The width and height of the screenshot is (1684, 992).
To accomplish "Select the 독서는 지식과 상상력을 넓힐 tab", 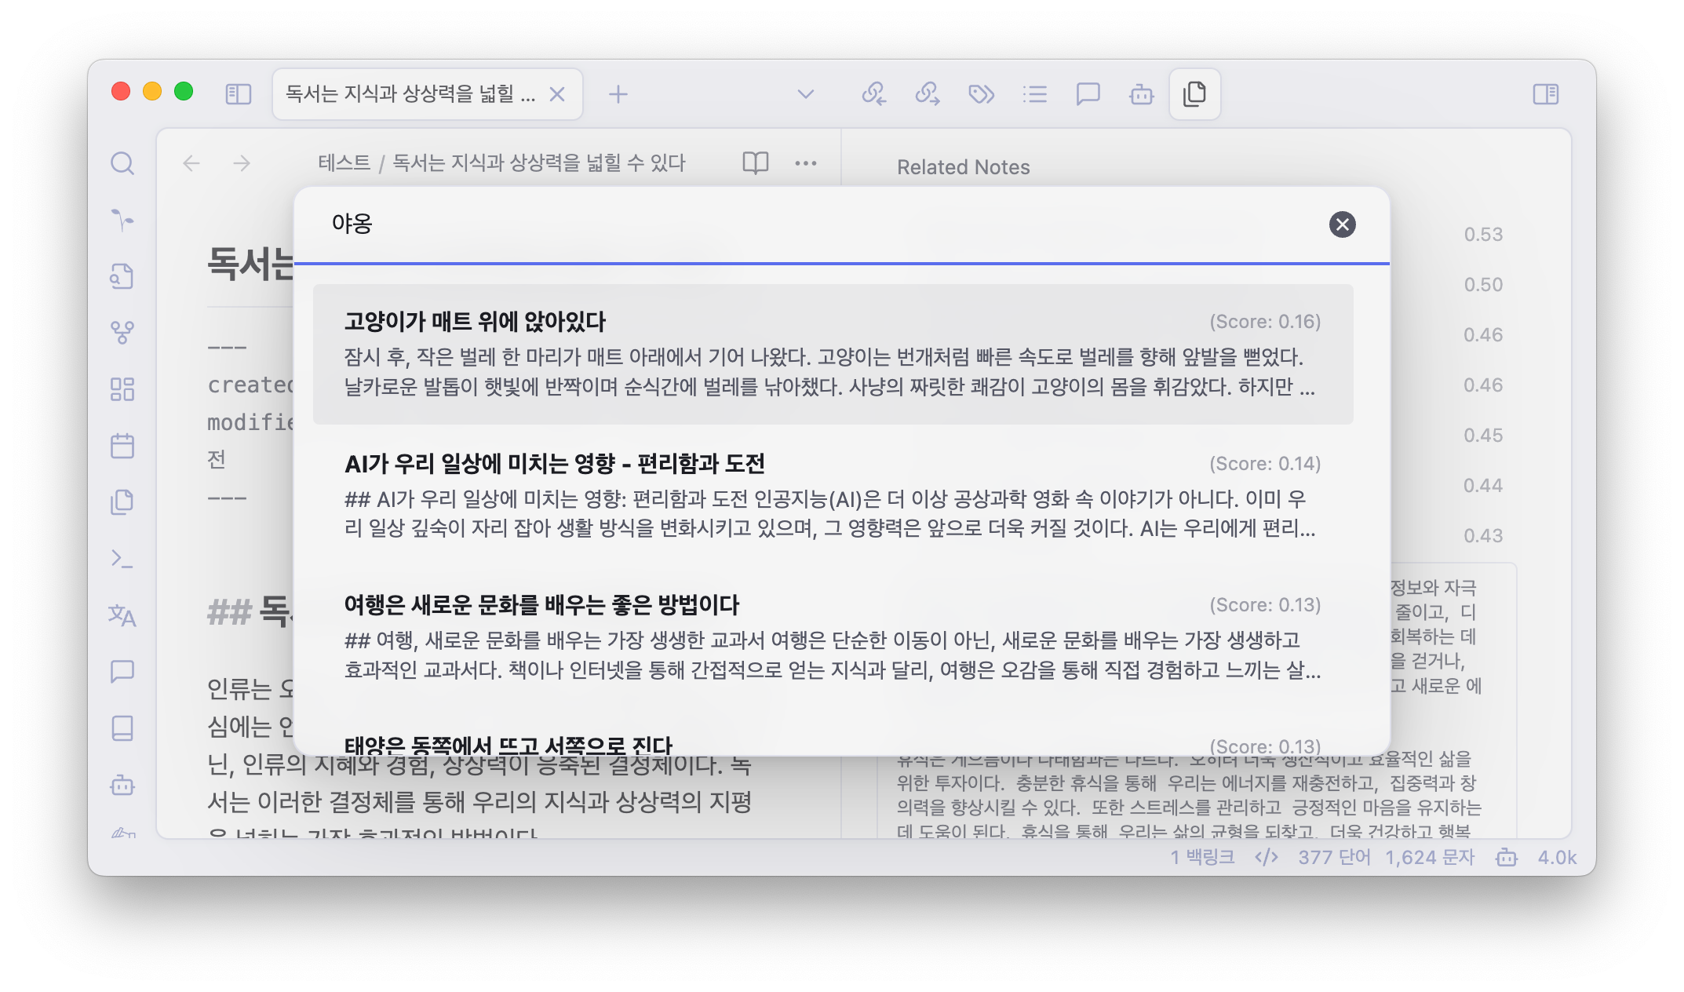I will [x=410, y=94].
